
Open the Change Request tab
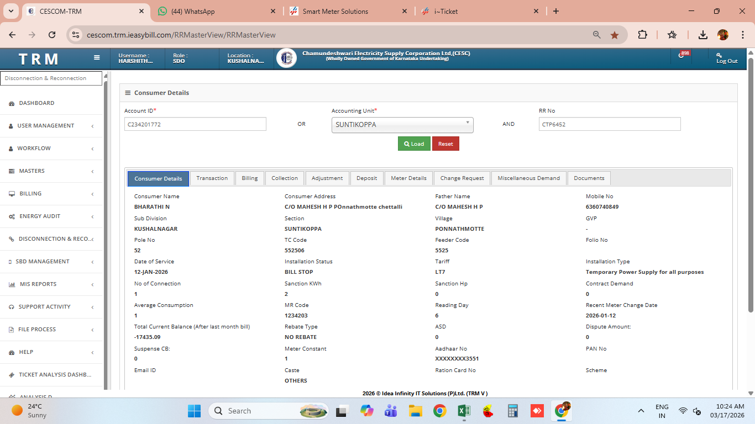point(462,178)
